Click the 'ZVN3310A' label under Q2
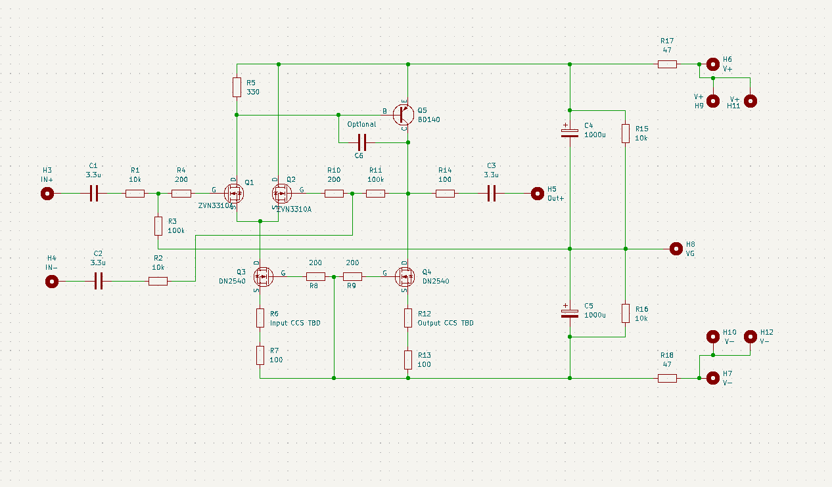The width and height of the screenshot is (832, 487). tap(294, 209)
